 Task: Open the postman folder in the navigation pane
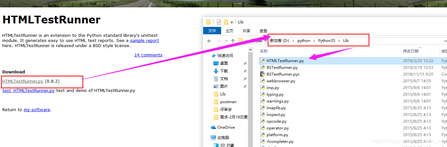click(x=228, y=102)
